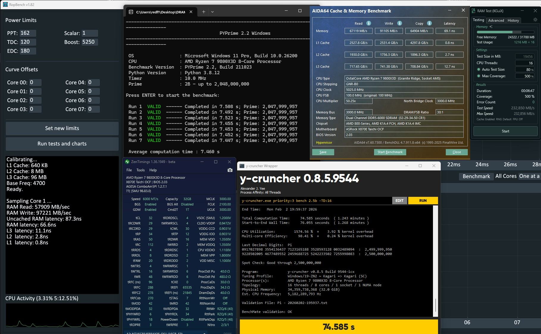
Task: Click the ZenTimings app icon in title bar
Action: pyautogui.click(x=127, y=162)
